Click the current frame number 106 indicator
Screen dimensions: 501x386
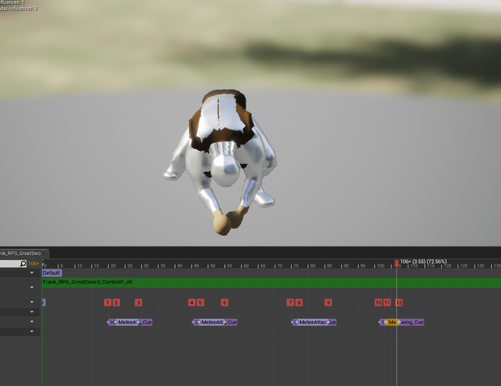pyautogui.click(x=33, y=264)
